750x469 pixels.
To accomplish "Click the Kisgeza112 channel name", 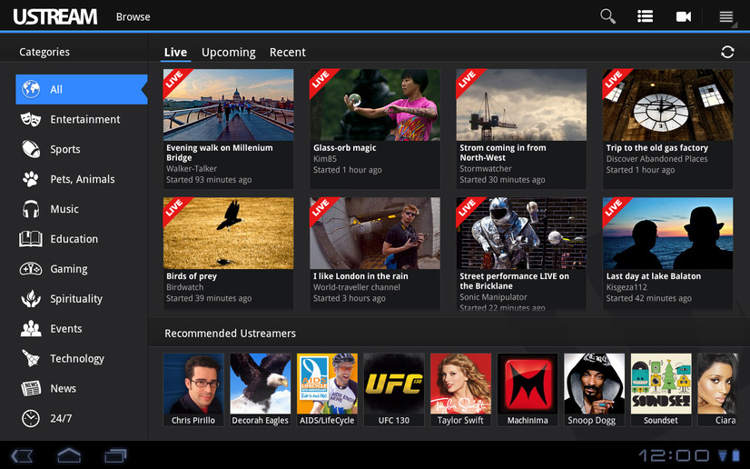I will pyautogui.click(x=627, y=287).
